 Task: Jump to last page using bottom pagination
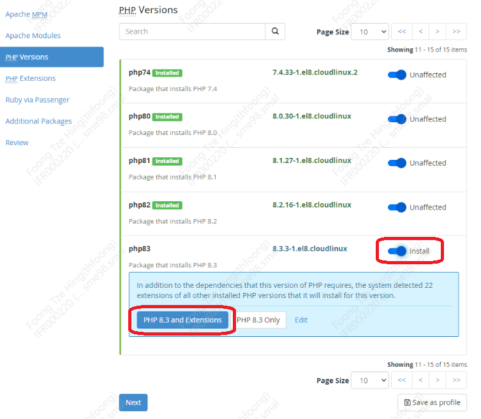click(456, 380)
